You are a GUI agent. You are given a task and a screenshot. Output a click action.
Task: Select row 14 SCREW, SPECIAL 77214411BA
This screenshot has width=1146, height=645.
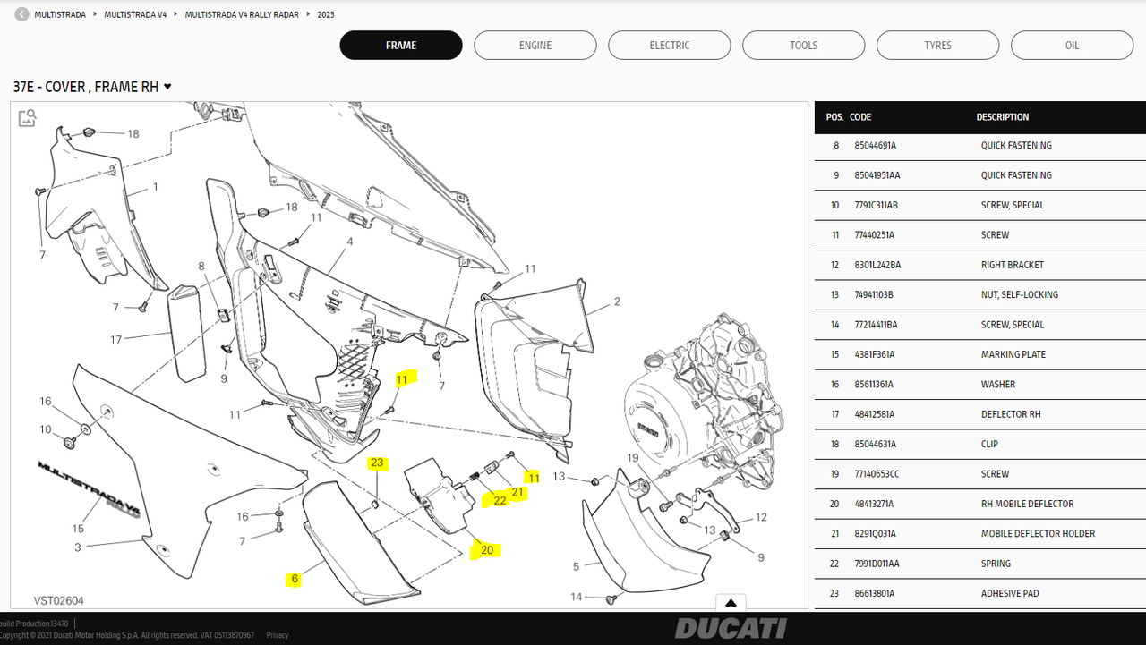click(x=980, y=325)
